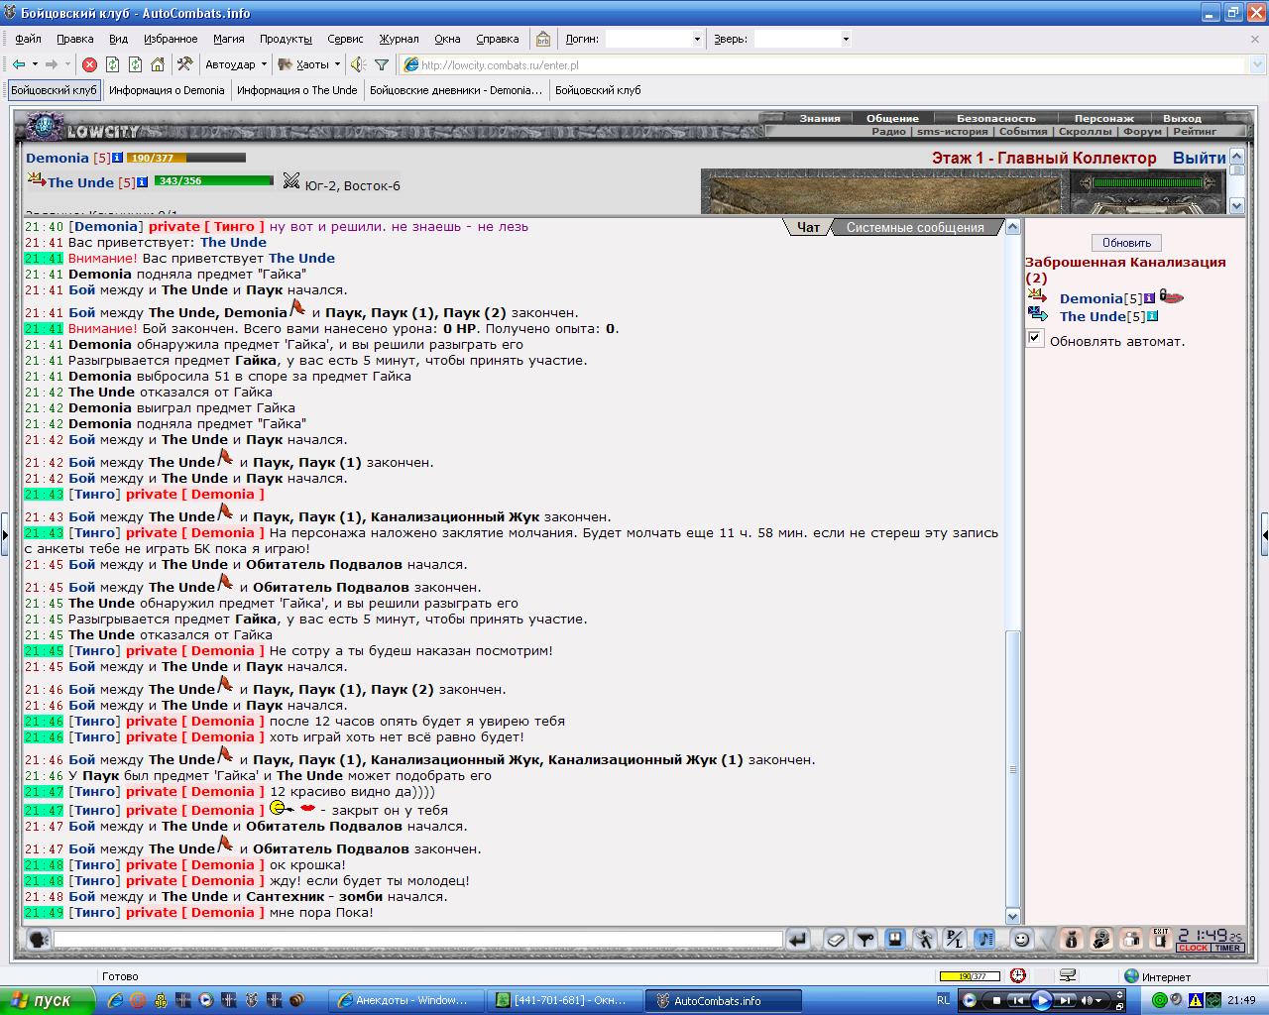
Task: Open the 'Анекдоты - Window...' taskbar item
Action: tap(408, 1000)
